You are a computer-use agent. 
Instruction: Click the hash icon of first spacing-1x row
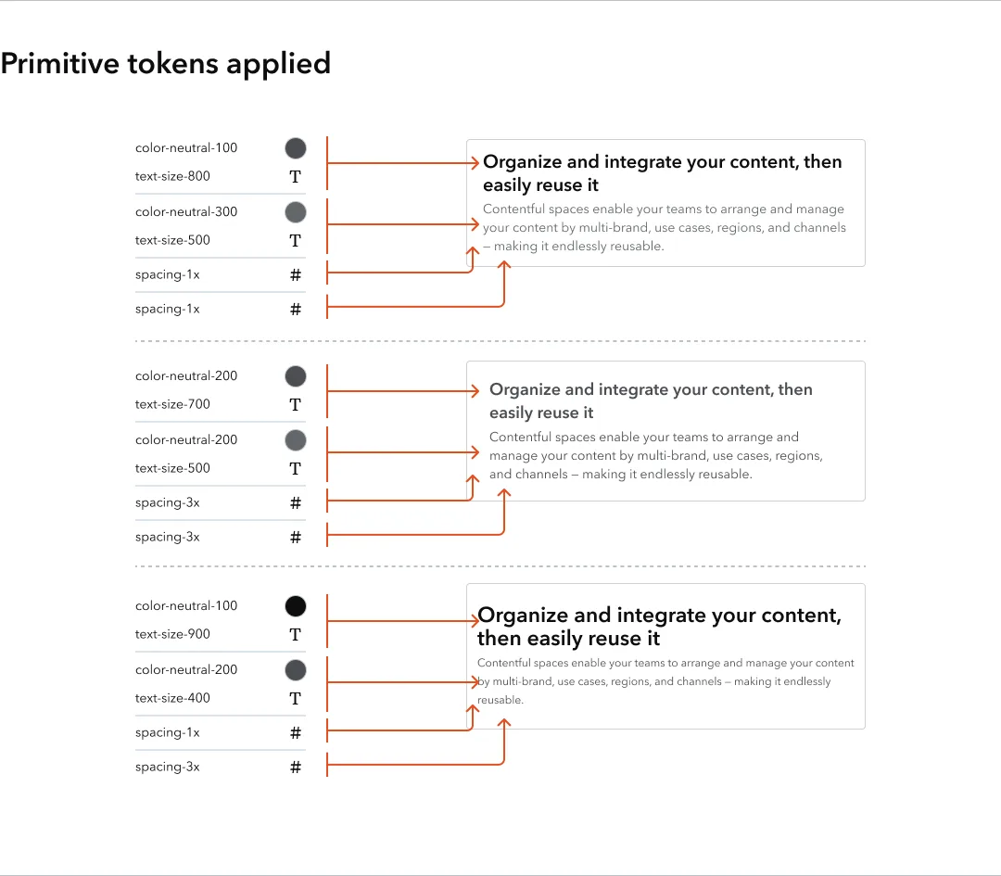point(295,275)
